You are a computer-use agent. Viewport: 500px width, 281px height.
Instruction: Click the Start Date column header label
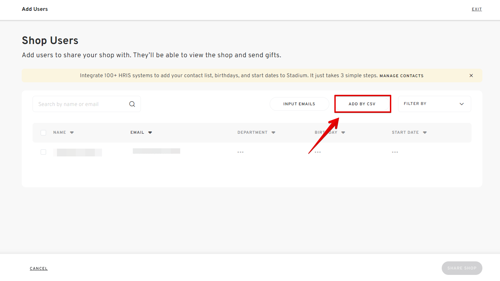click(405, 132)
